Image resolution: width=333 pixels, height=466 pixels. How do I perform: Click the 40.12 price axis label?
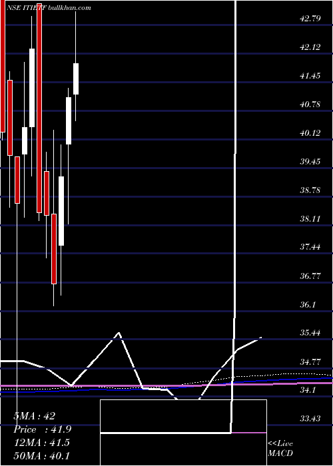click(310, 133)
